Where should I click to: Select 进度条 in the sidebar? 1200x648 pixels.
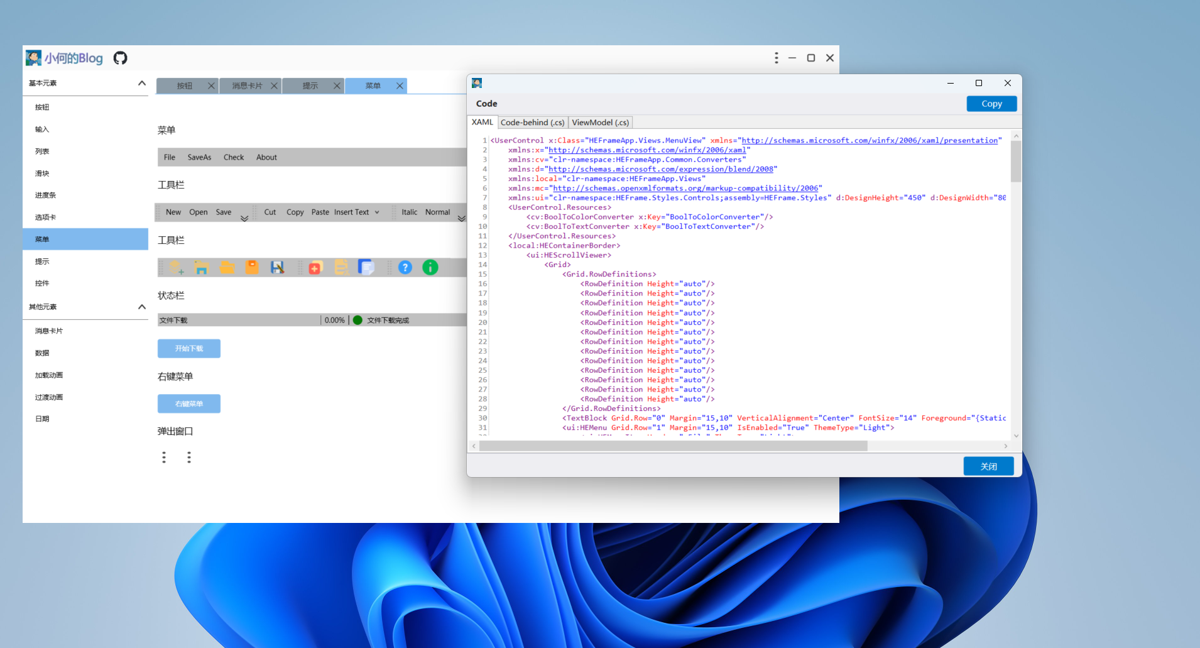click(85, 195)
